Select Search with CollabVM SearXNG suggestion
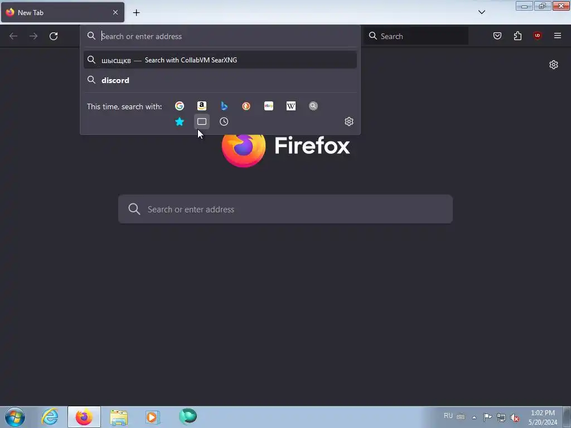 click(x=220, y=60)
